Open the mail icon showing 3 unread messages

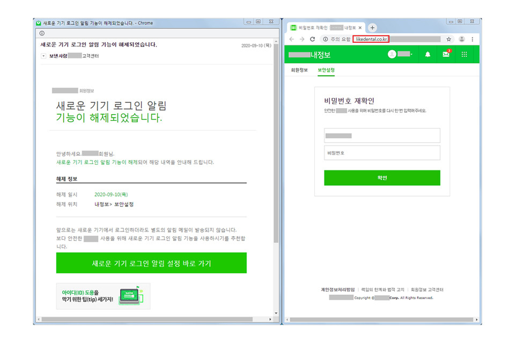click(x=446, y=54)
